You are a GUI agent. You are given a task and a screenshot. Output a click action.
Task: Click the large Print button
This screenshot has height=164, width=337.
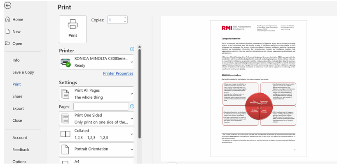(x=73, y=29)
